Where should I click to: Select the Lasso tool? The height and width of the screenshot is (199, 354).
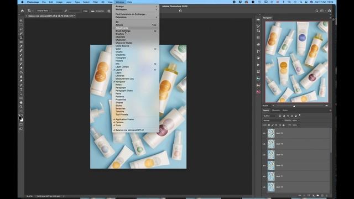pyautogui.click(x=21, y=29)
